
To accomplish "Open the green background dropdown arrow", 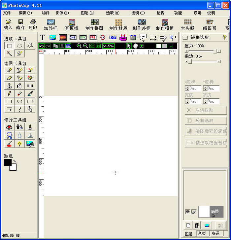I will point(171,46).
